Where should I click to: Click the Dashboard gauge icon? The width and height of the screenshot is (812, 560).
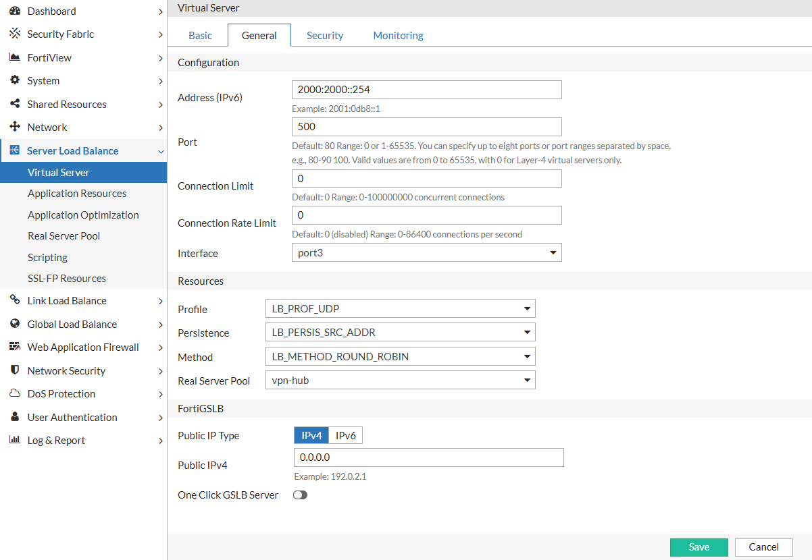(x=15, y=11)
